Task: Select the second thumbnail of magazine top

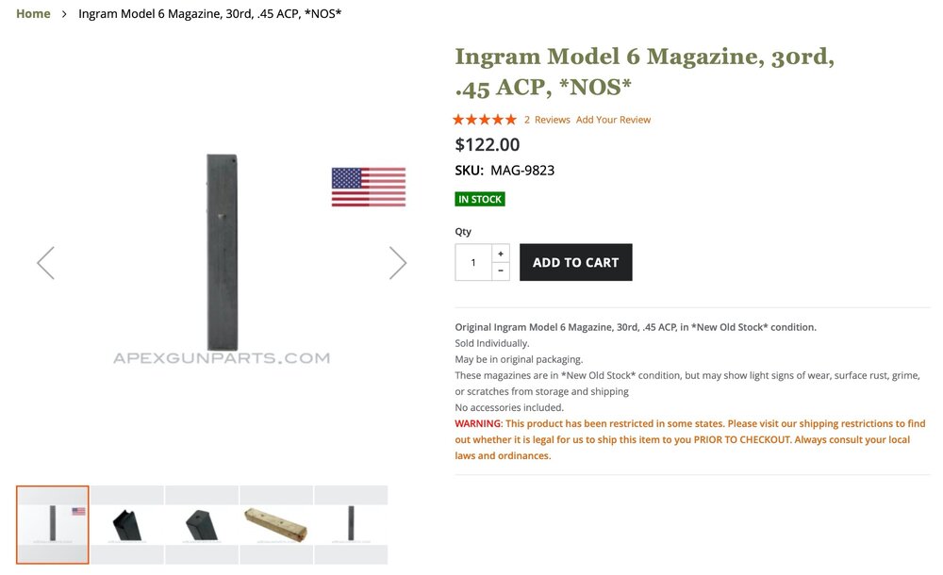Action: pos(127,524)
